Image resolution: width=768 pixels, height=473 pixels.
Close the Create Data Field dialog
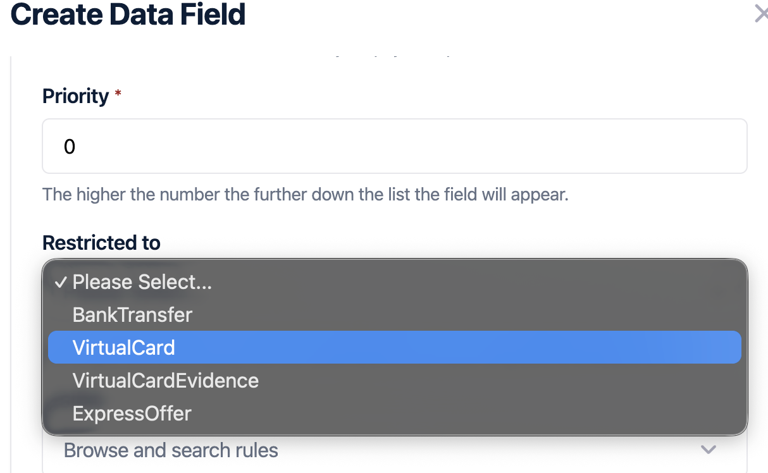tap(761, 14)
